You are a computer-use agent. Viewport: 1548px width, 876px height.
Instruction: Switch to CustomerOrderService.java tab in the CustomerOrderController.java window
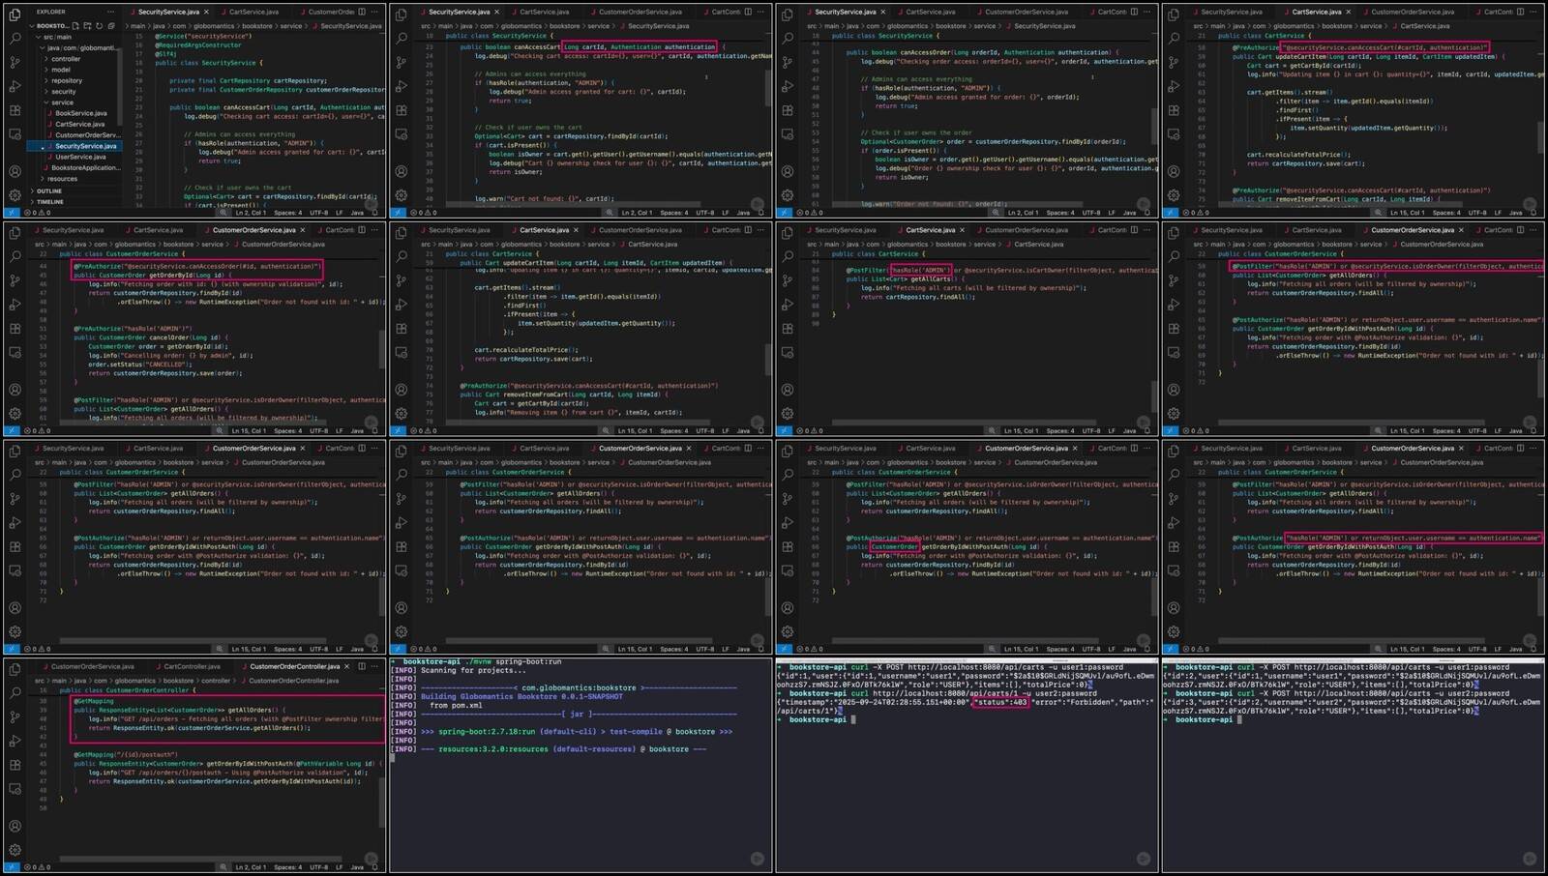[x=87, y=666]
